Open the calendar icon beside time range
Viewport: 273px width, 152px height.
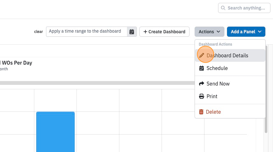[132, 32]
